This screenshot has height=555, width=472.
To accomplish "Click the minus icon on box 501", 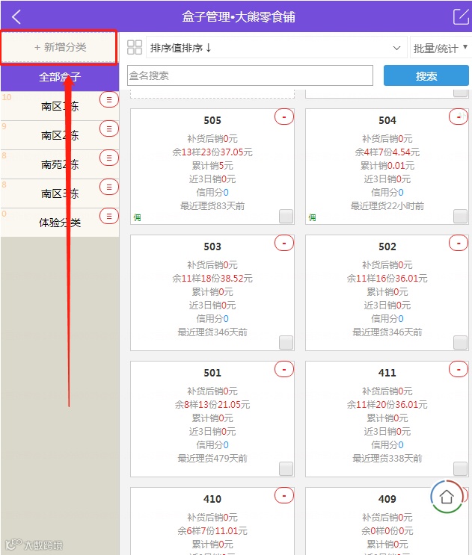I will [x=284, y=370].
